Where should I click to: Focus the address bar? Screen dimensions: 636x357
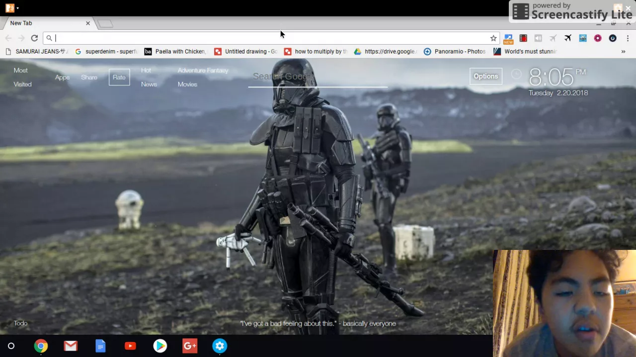(271, 38)
